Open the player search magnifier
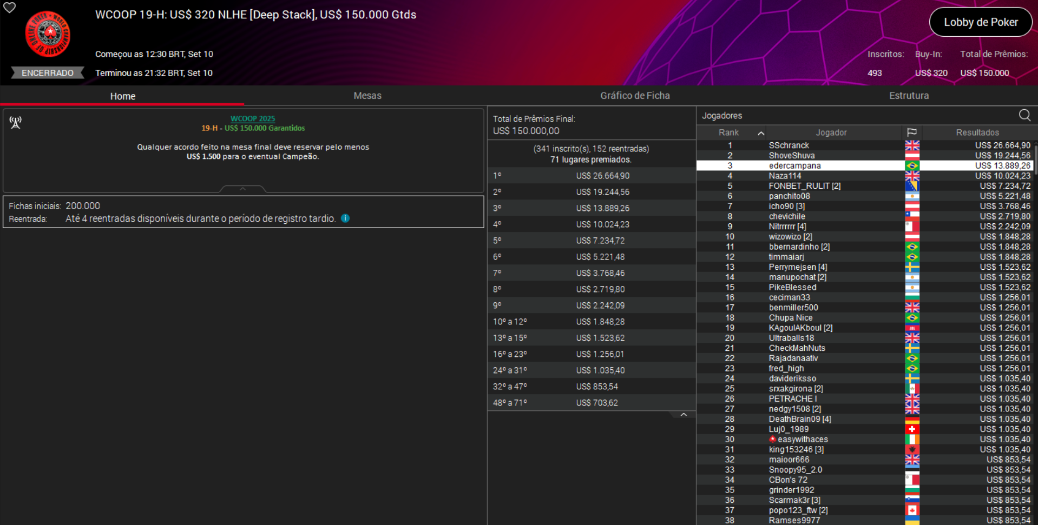Image resolution: width=1038 pixels, height=525 pixels. (1024, 115)
